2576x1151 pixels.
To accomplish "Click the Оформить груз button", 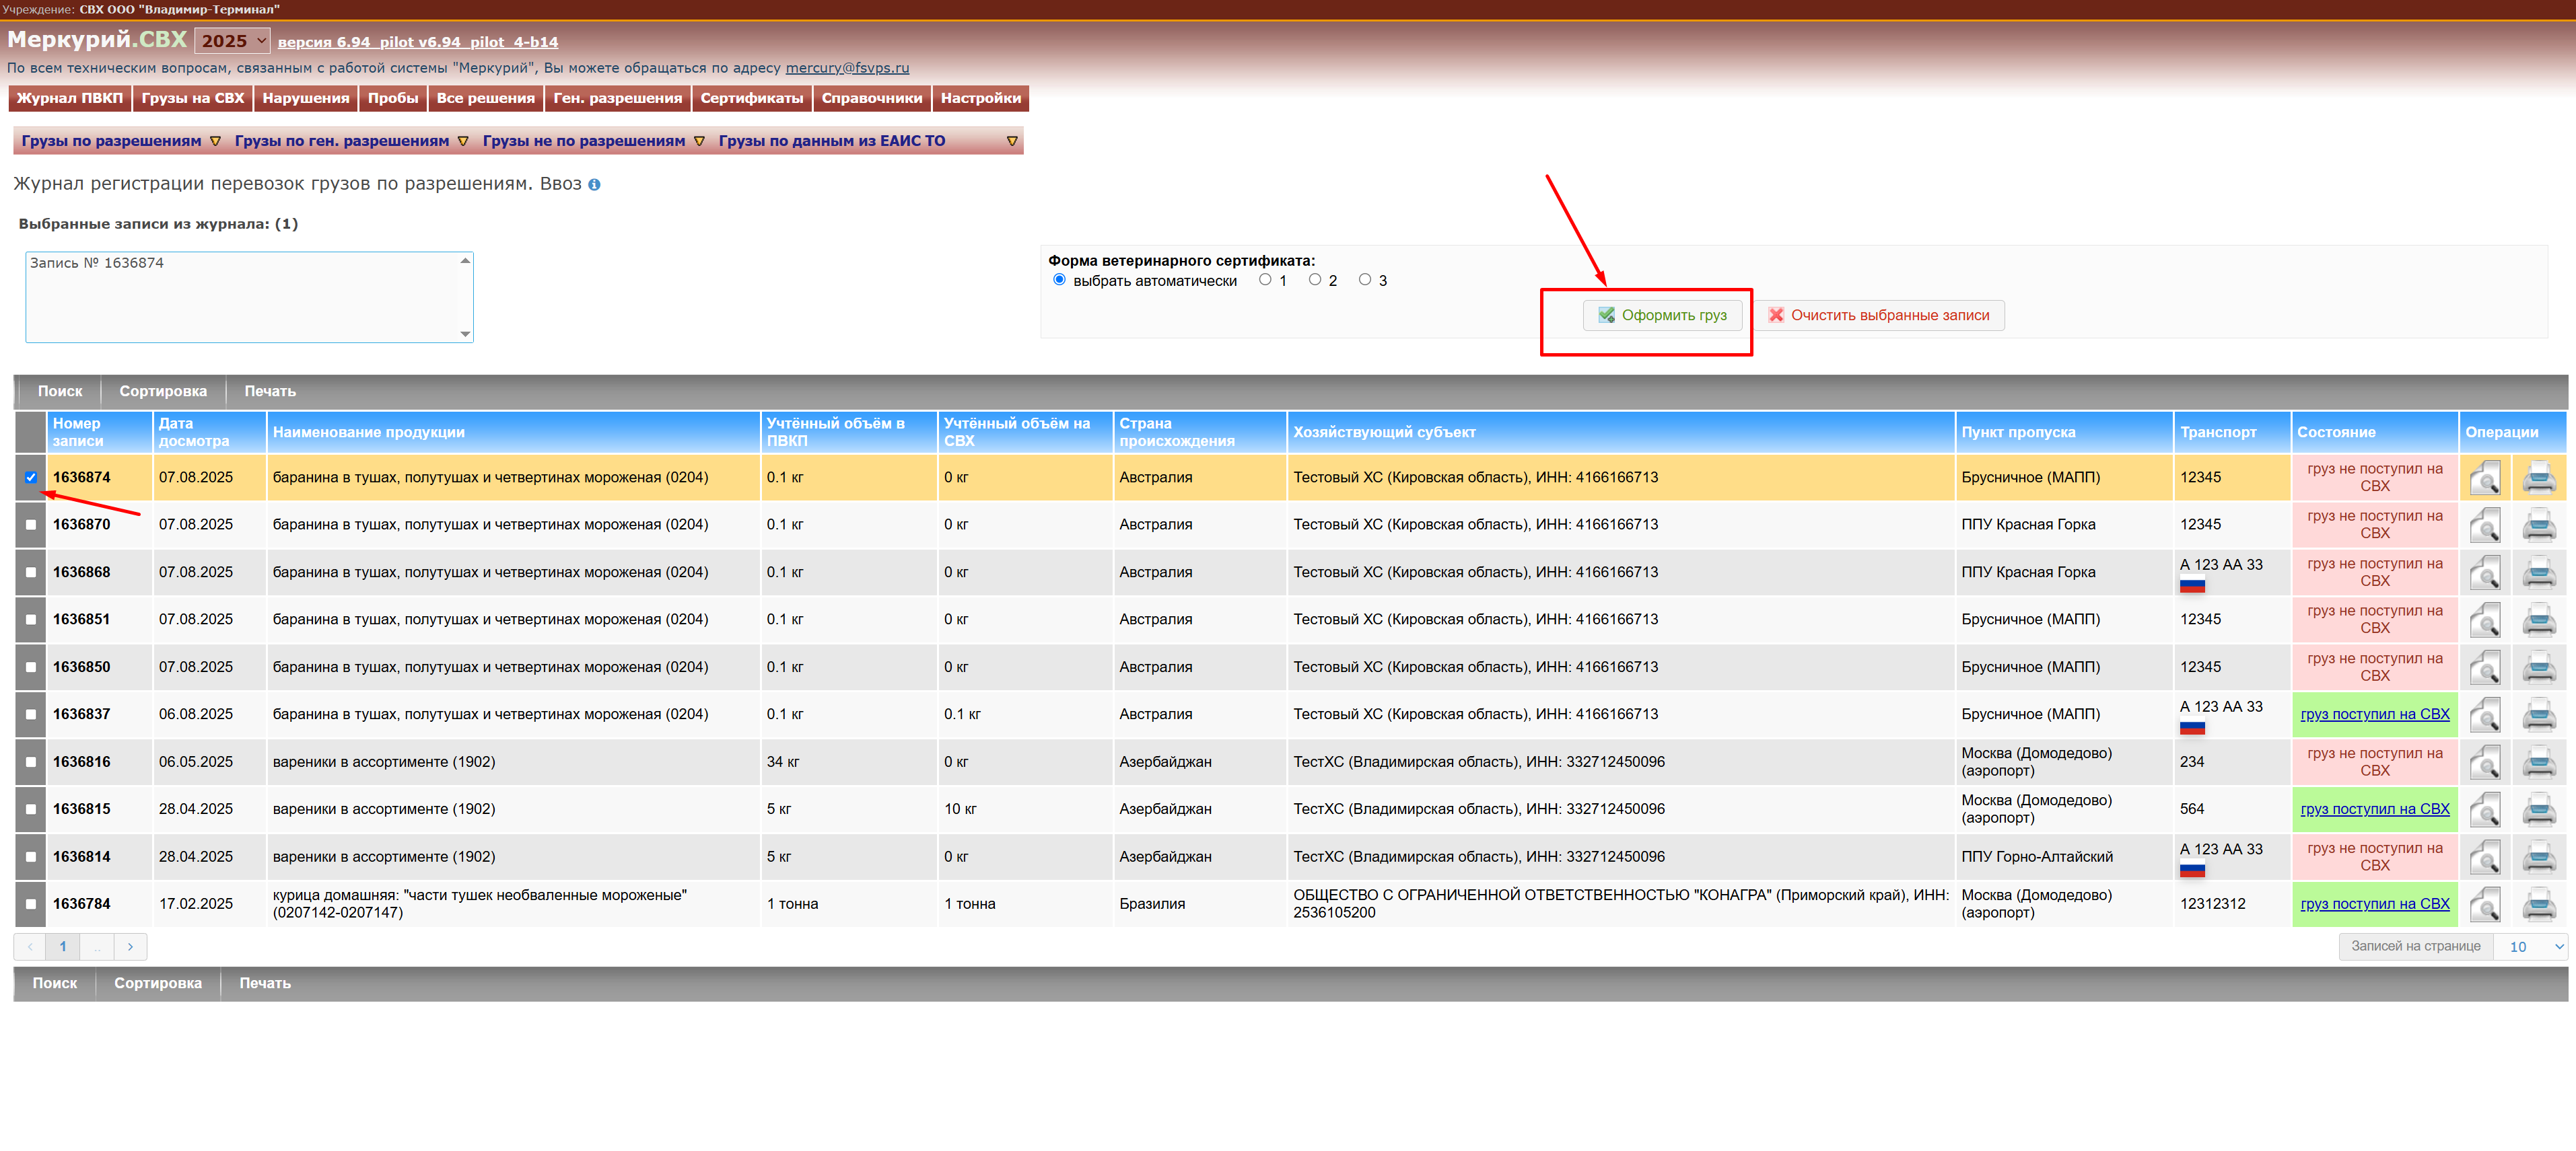I will (x=1662, y=315).
